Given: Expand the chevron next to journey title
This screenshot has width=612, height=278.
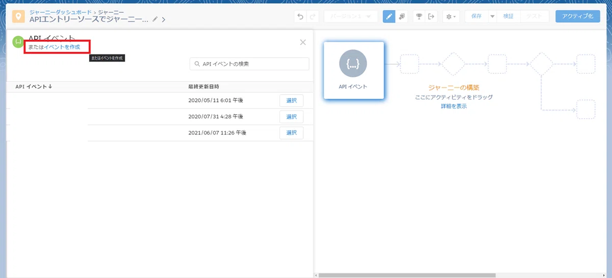Looking at the screenshot, I should pyautogui.click(x=164, y=20).
